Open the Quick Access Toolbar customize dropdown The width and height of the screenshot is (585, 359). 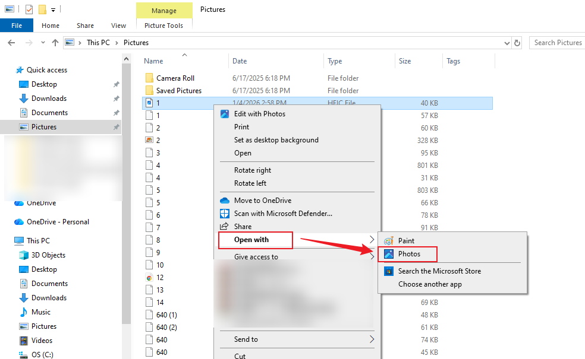[53, 10]
